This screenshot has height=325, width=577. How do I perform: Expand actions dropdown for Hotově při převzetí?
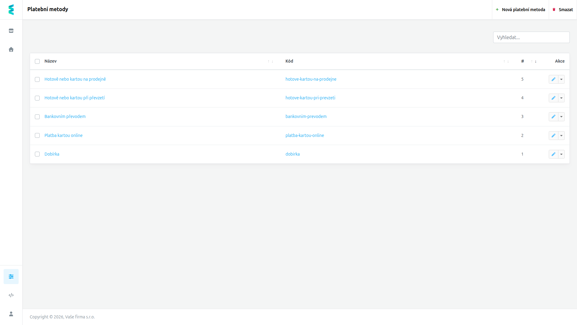point(561,98)
